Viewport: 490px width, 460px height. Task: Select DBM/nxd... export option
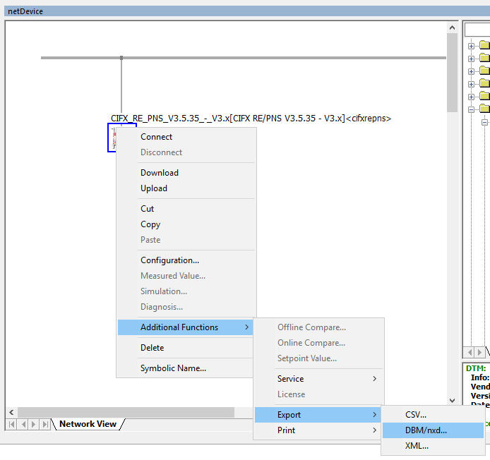(x=426, y=430)
